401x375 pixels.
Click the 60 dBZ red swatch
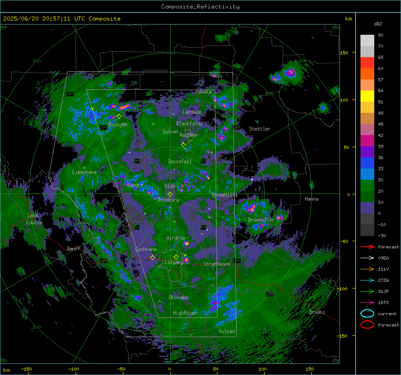pyautogui.click(x=367, y=63)
